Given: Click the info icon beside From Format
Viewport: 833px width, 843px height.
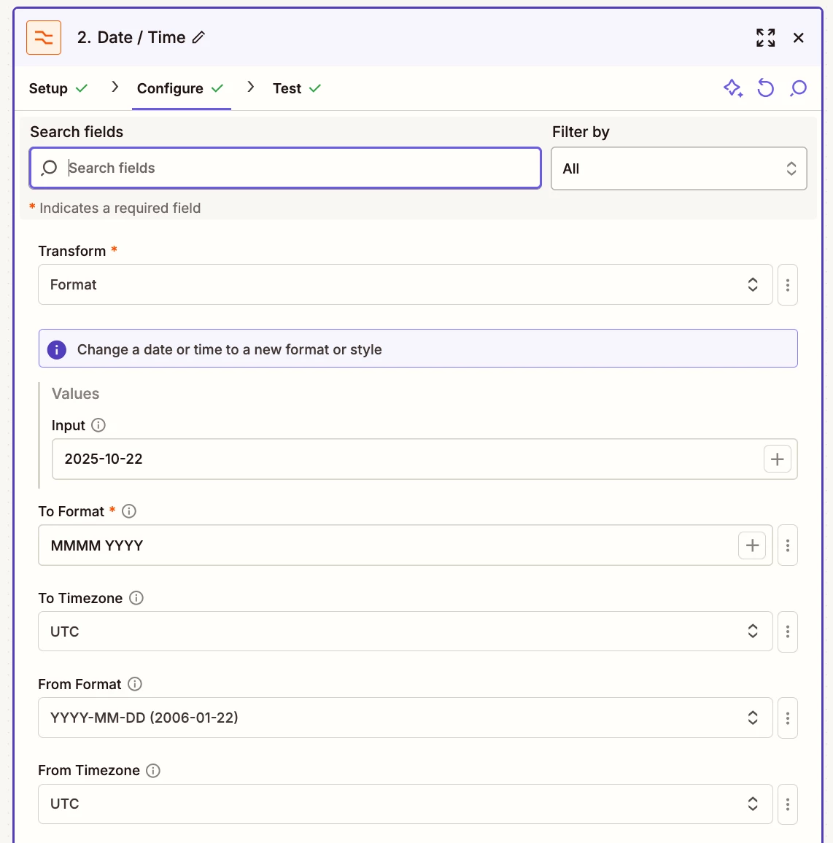Looking at the screenshot, I should pos(135,684).
